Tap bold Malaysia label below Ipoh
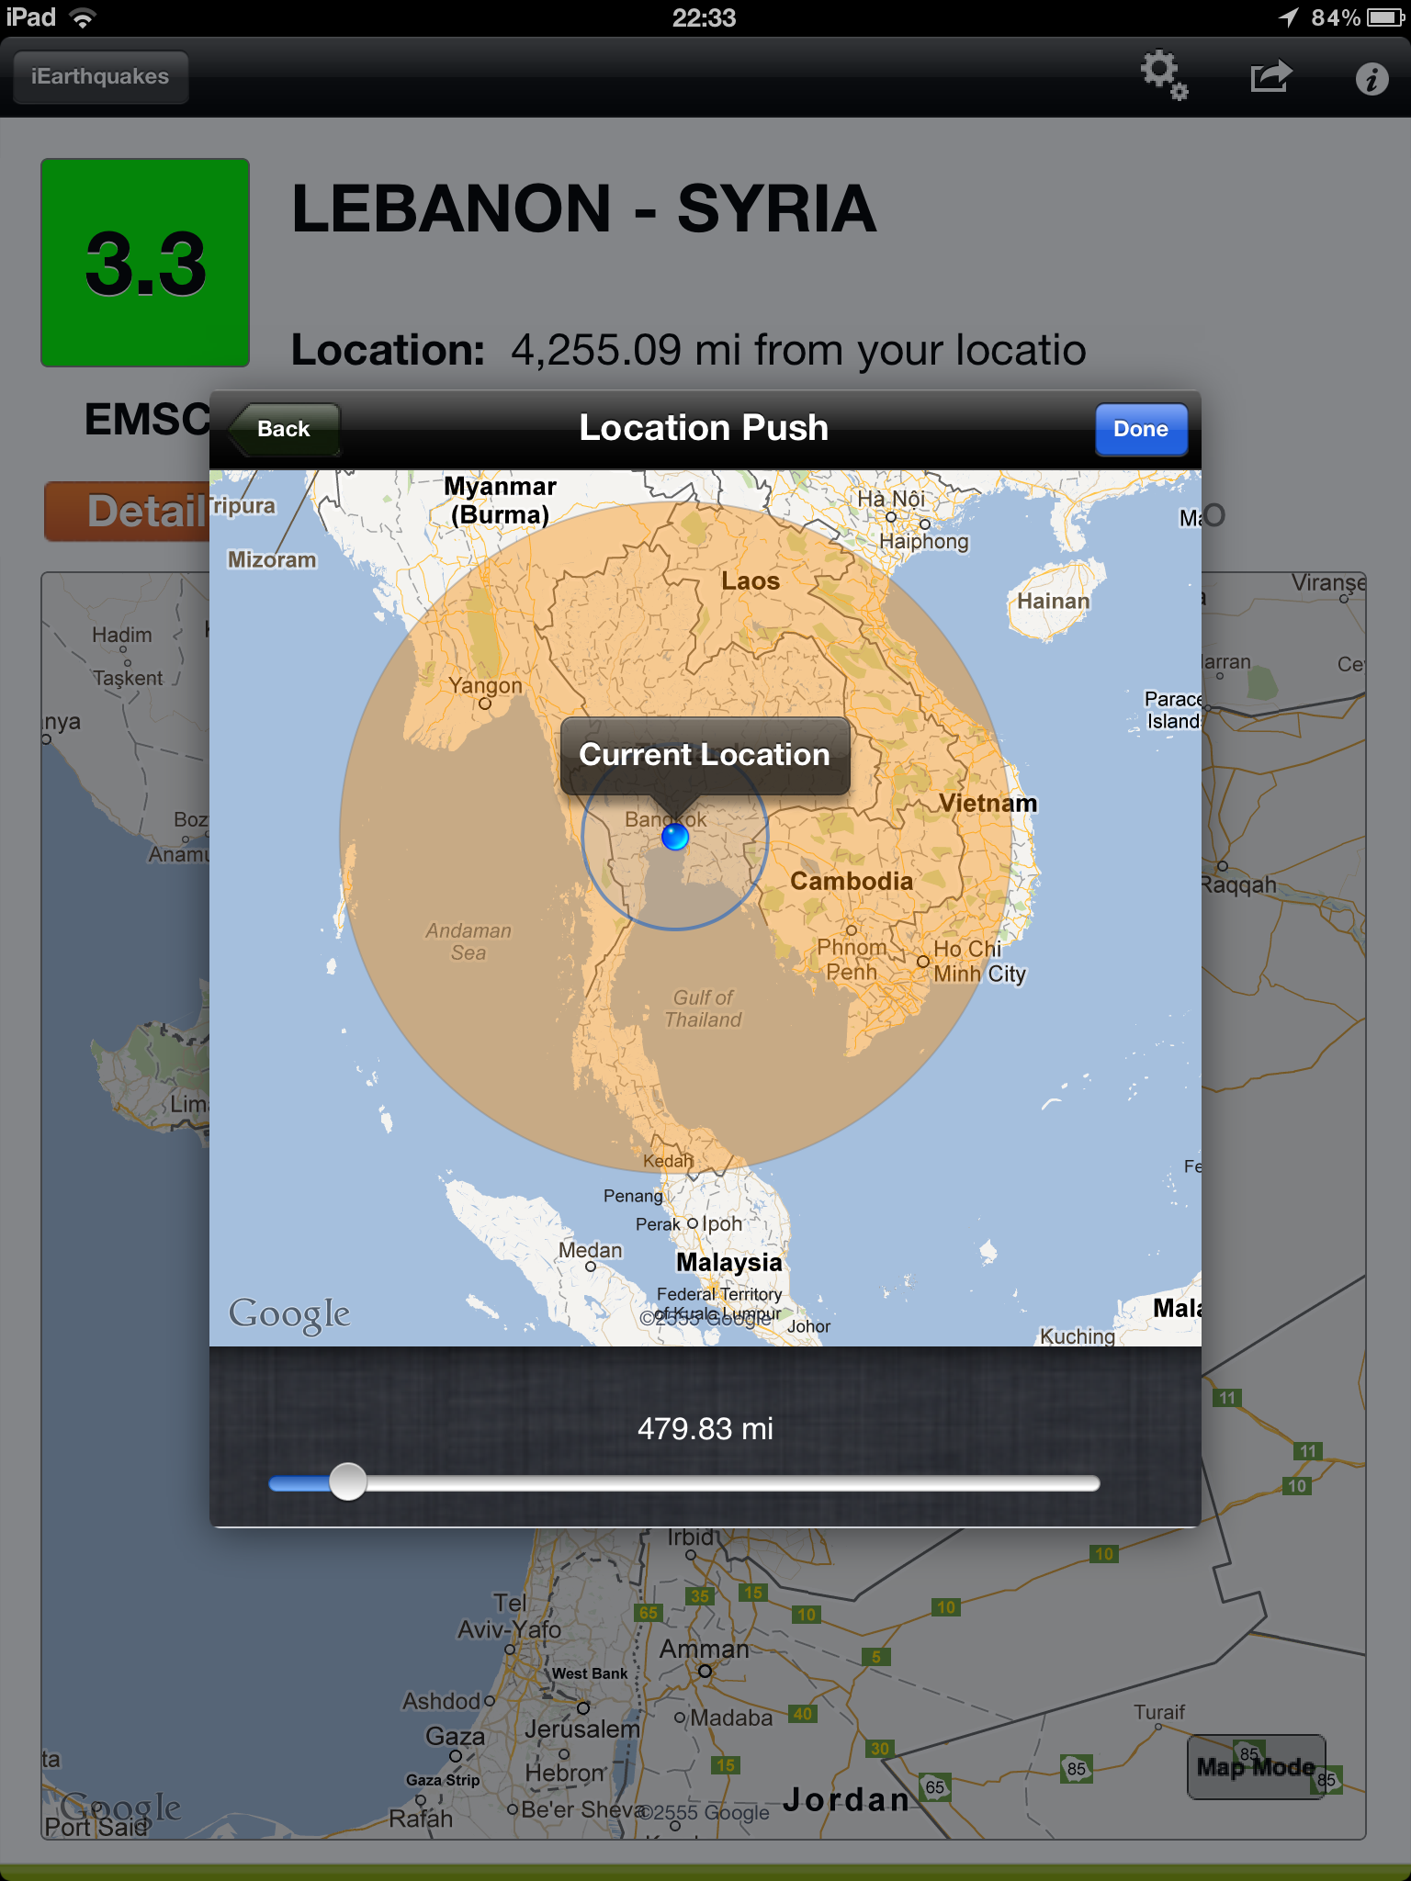Viewport: 1411px width, 1881px height. pos(729,1262)
